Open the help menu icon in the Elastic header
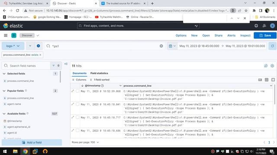 [256, 26]
